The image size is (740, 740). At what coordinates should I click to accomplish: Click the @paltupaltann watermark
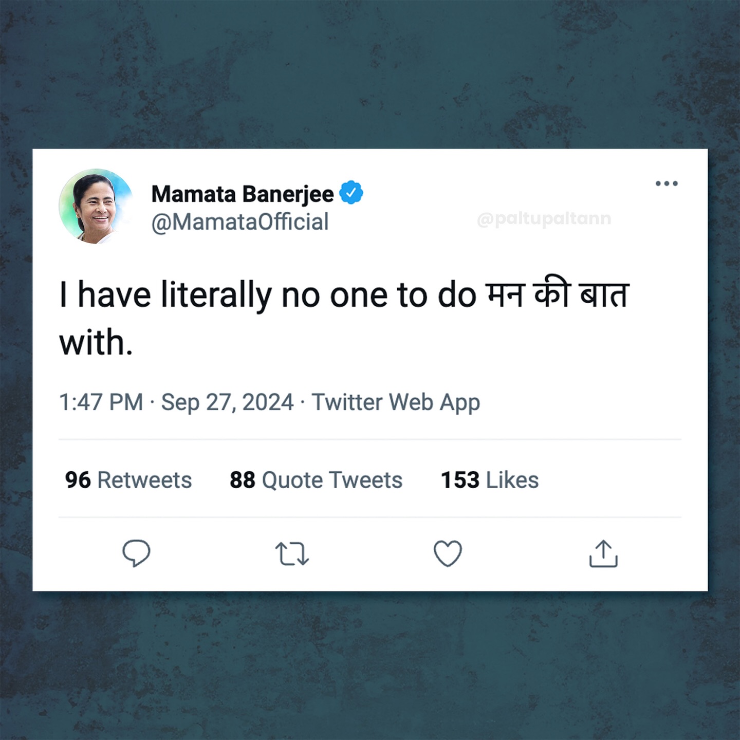(544, 218)
